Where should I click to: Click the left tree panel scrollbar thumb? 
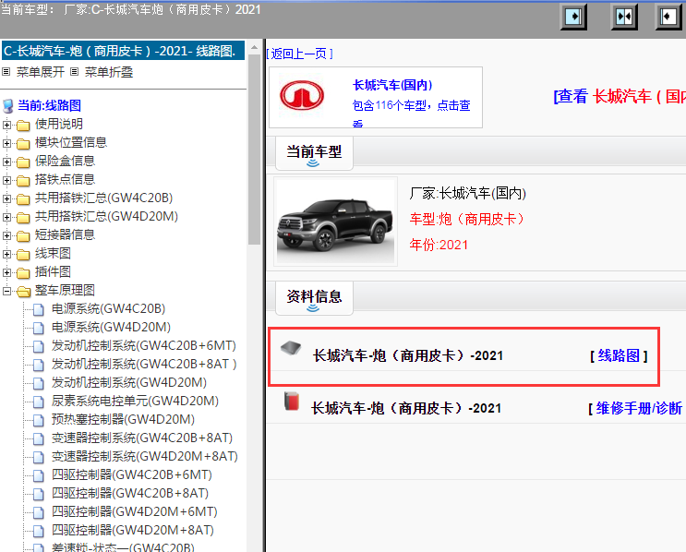click(254, 149)
